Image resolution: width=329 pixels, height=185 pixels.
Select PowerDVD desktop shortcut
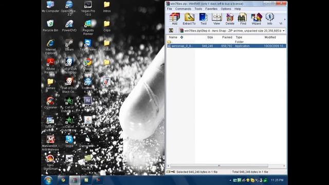click(69, 26)
